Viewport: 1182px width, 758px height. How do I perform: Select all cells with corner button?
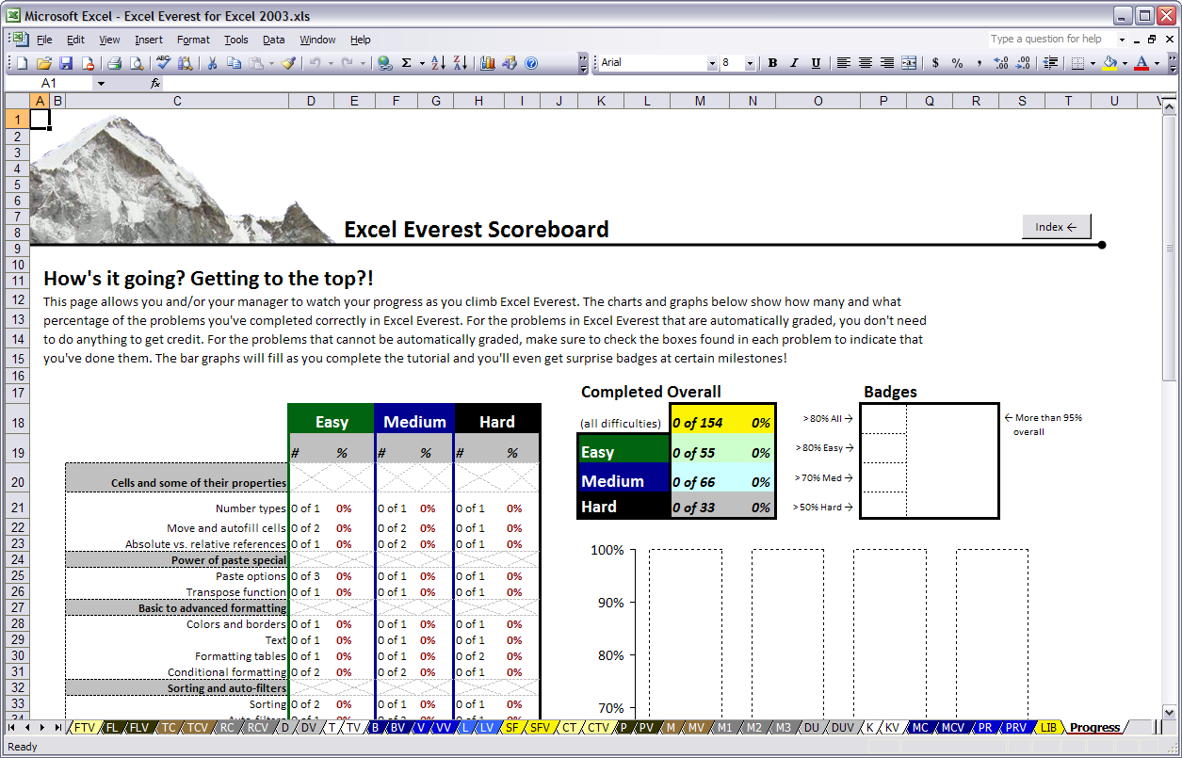click(18, 101)
